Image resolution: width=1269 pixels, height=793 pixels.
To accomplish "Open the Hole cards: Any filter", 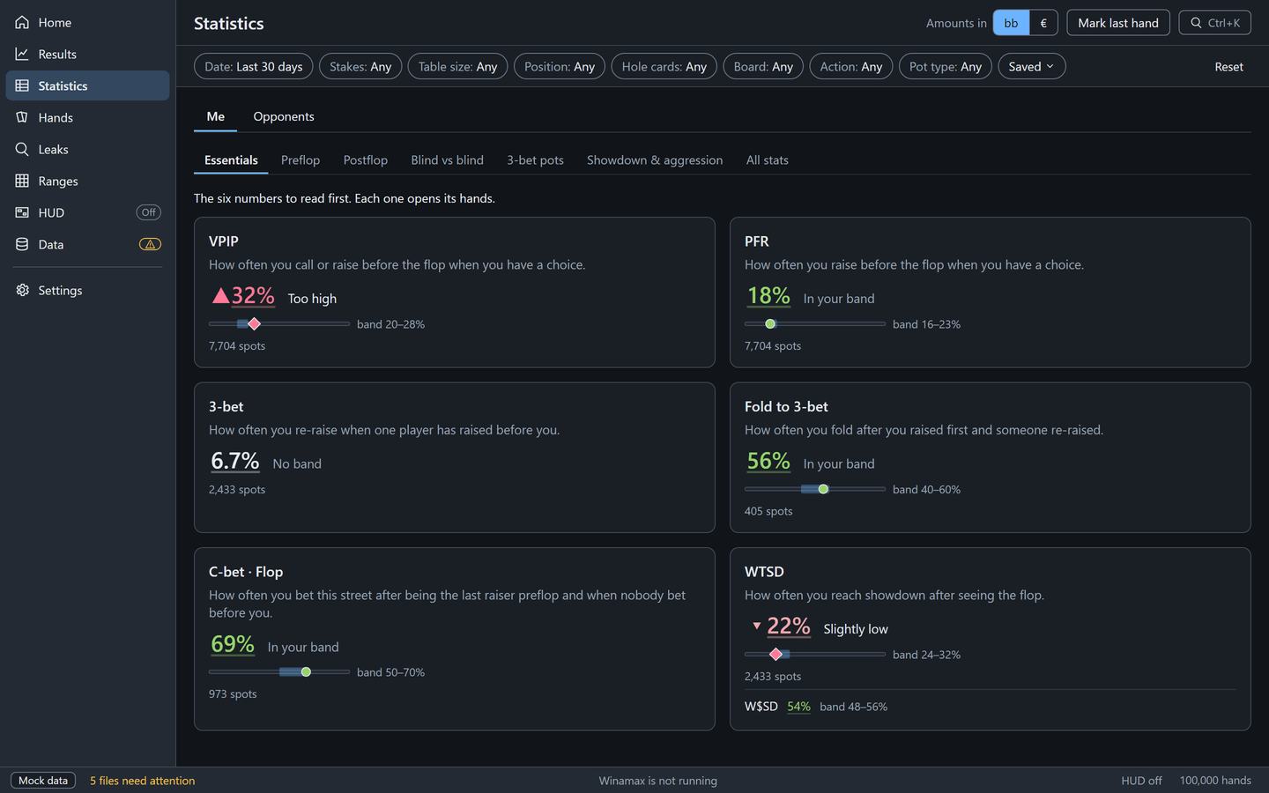I will click(664, 66).
